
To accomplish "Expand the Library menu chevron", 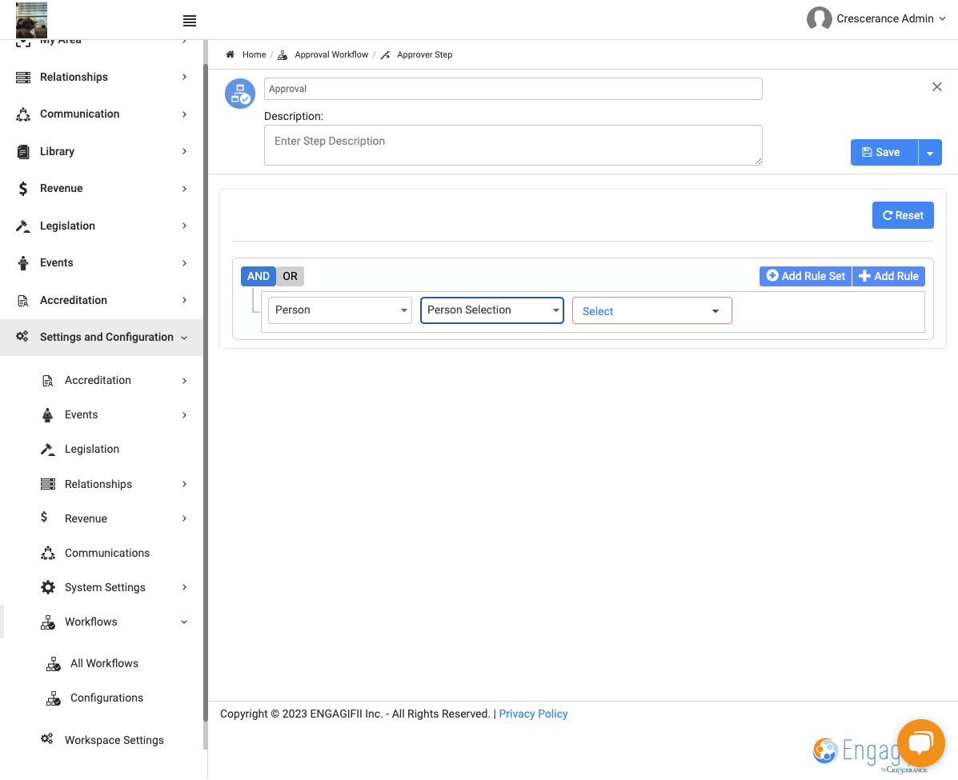I will click(184, 151).
